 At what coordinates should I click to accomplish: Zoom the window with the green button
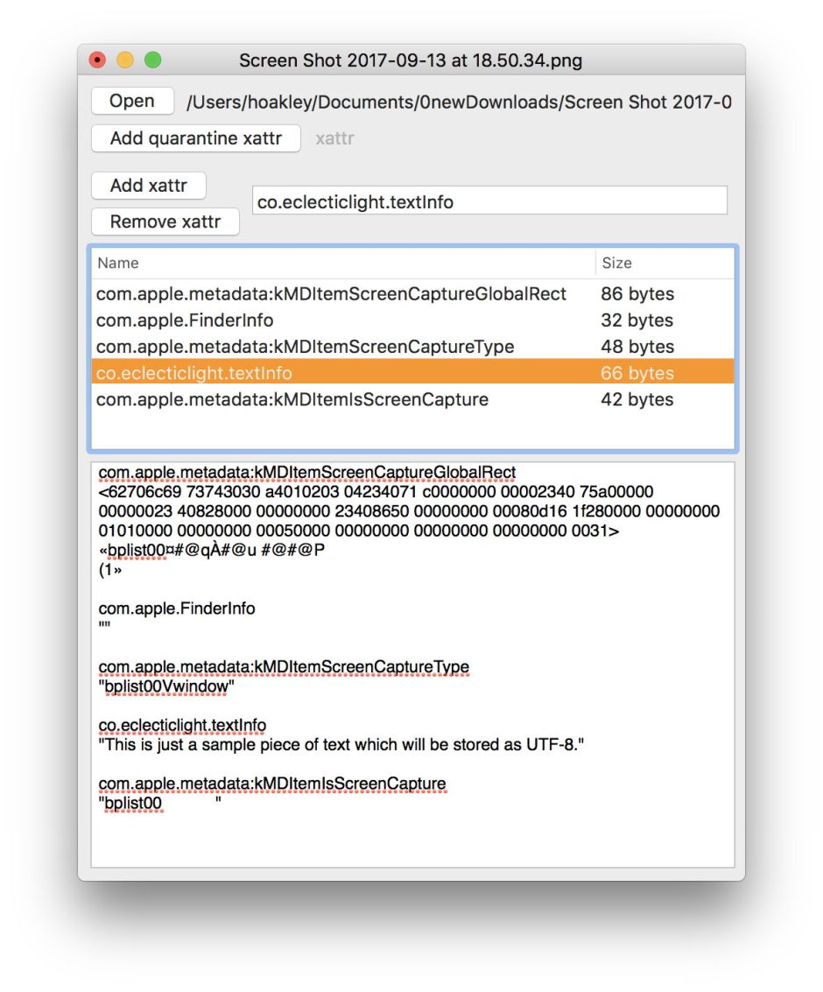click(x=152, y=60)
